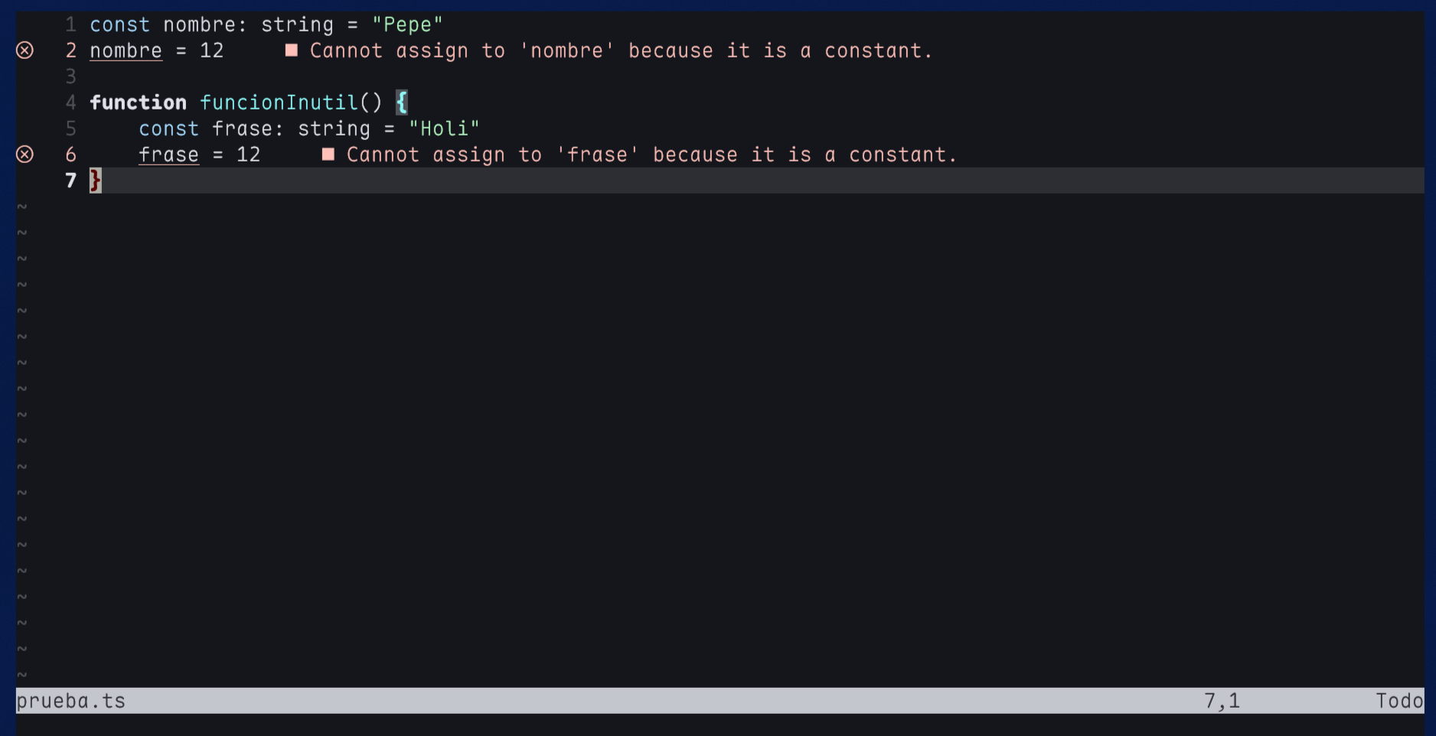Click the "Pepe" string literal

pos(407,25)
